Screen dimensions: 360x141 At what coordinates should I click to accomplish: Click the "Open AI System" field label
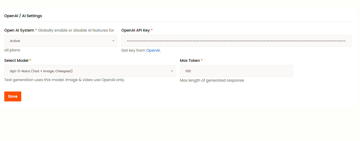19,30
